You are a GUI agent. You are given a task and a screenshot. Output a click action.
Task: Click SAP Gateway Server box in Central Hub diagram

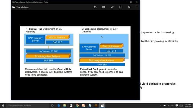click(x=35, y=39)
